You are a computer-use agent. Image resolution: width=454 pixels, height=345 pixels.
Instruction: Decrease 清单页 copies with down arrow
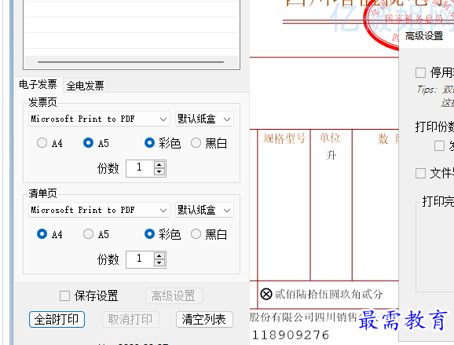coord(159,263)
